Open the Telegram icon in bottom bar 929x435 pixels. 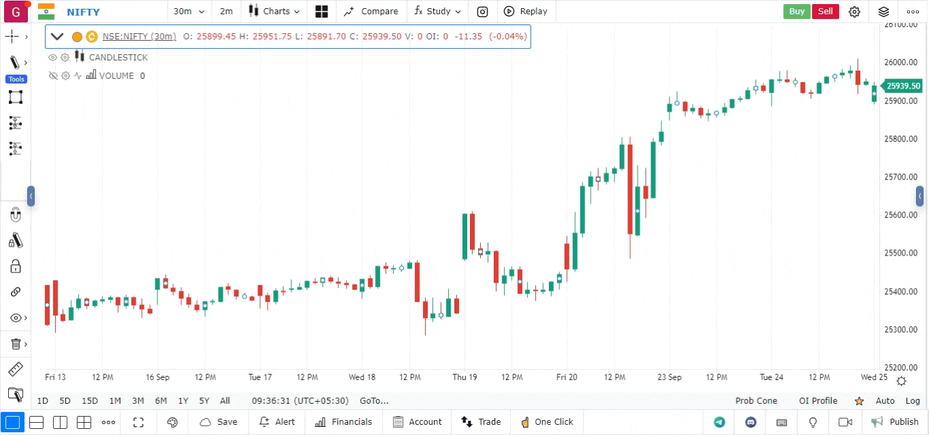coord(719,422)
